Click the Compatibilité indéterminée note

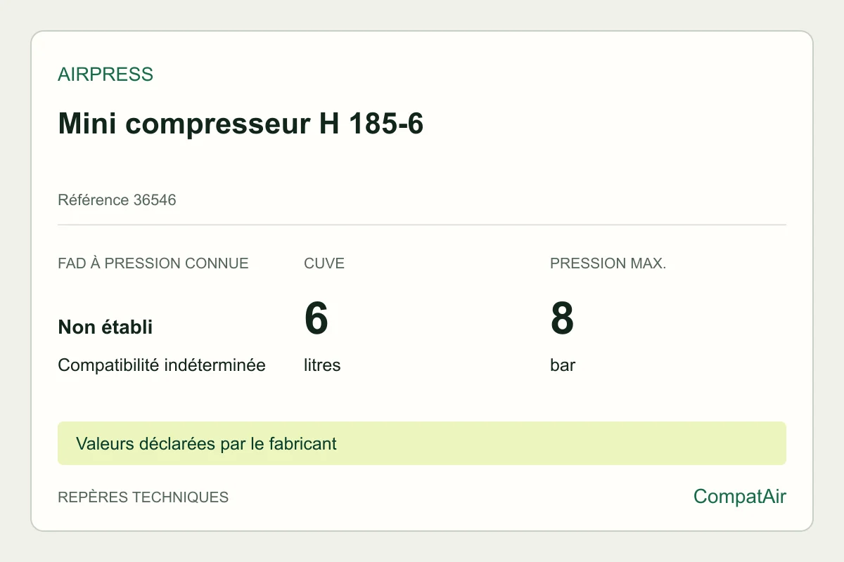tap(162, 365)
